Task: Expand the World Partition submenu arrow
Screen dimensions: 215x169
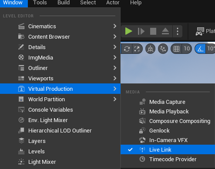Action: click(x=115, y=99)
